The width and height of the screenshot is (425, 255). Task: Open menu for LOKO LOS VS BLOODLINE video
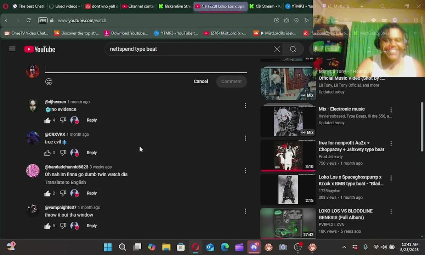point(391,212)
